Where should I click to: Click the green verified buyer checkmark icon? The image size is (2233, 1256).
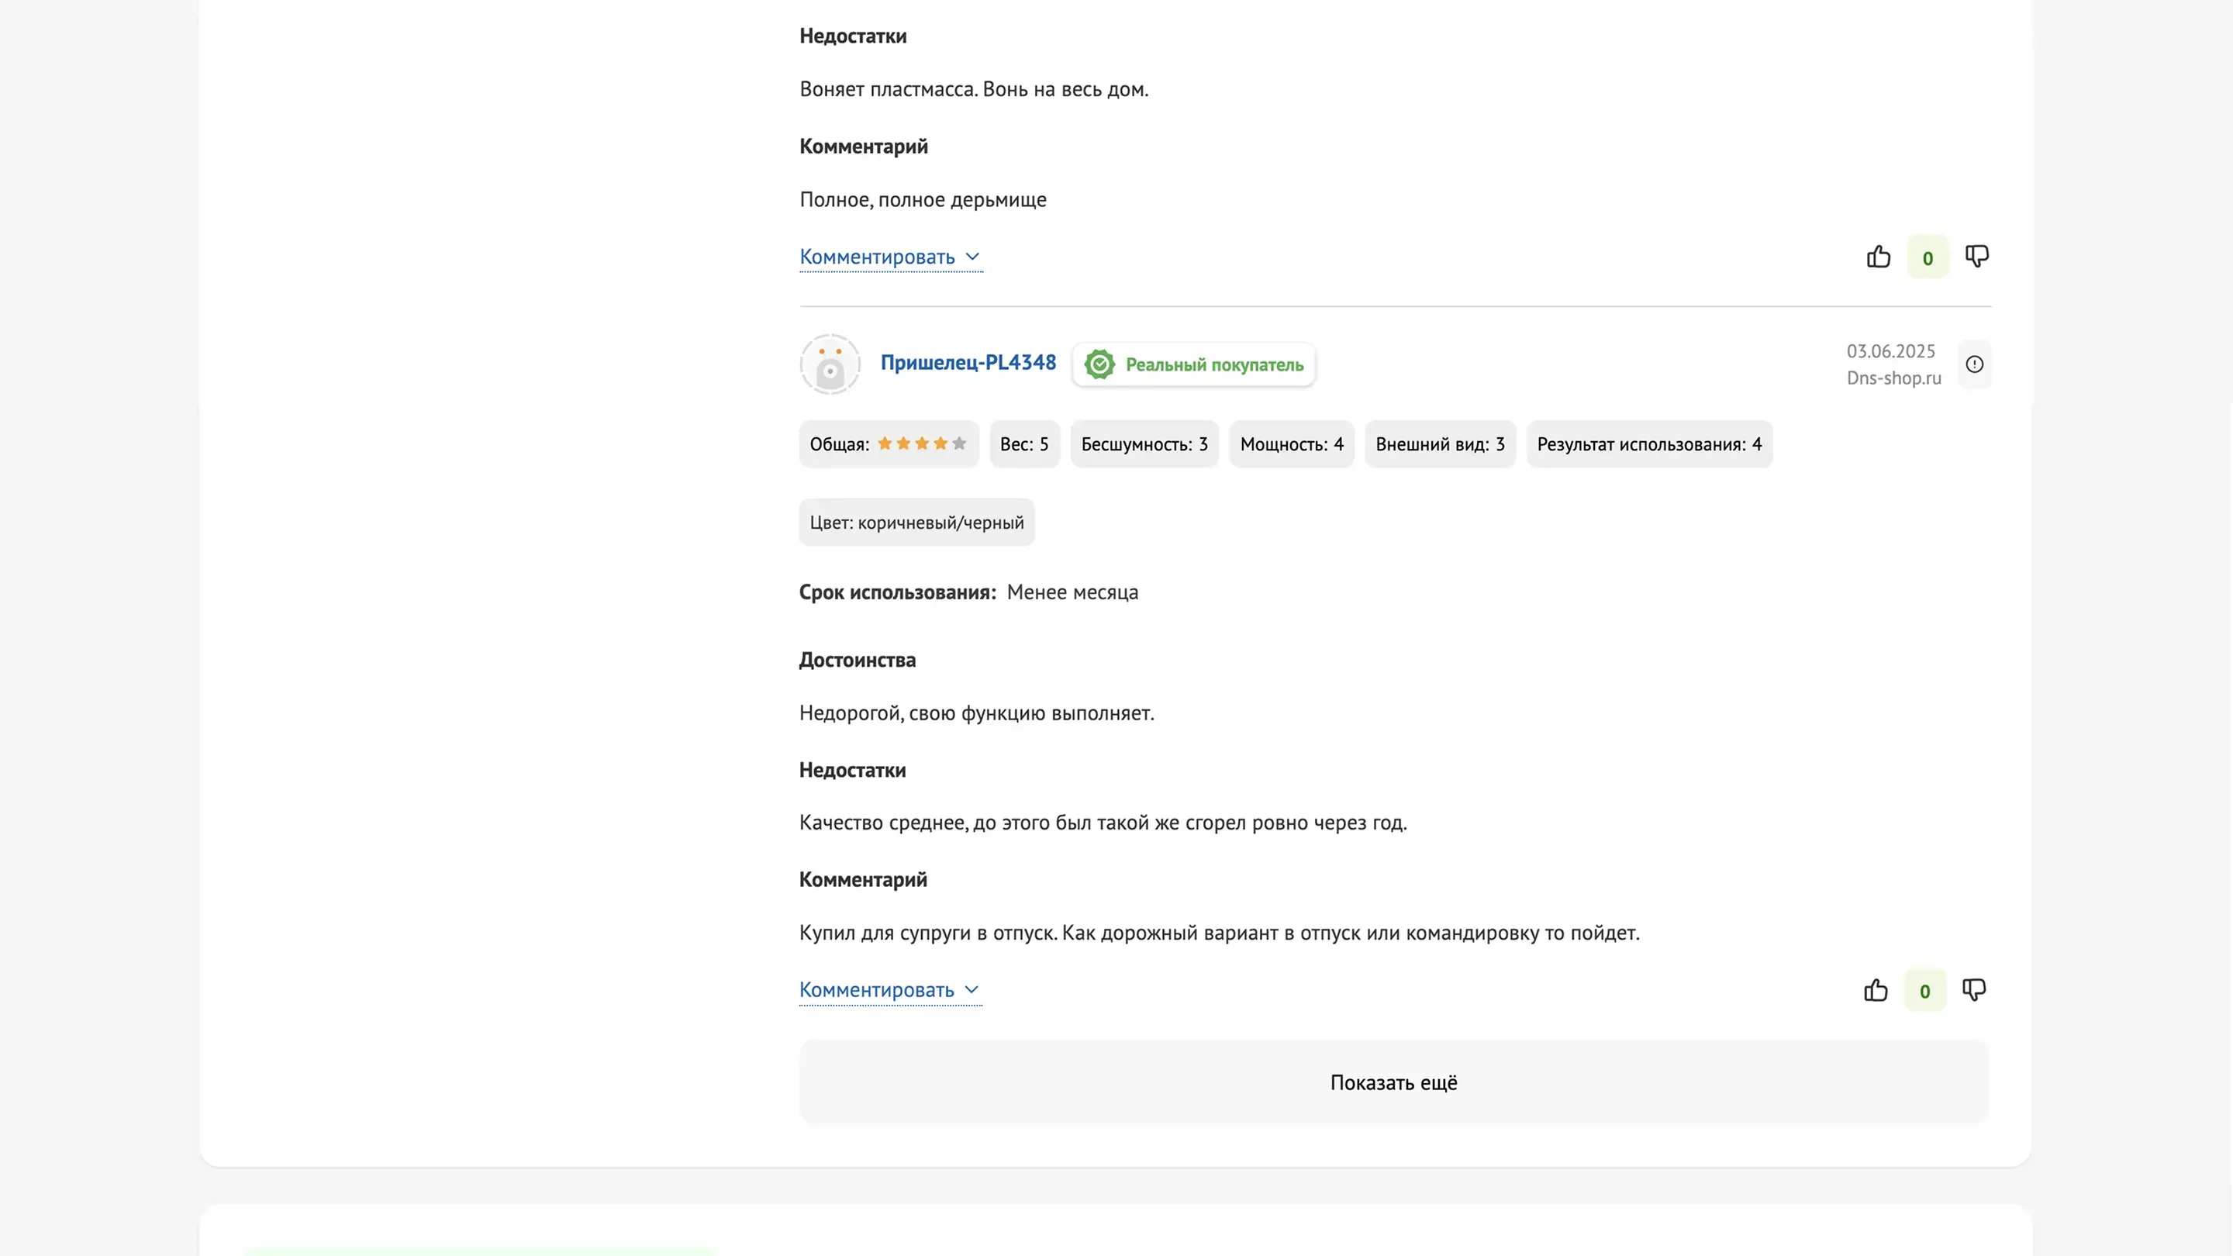[1099, 365]
